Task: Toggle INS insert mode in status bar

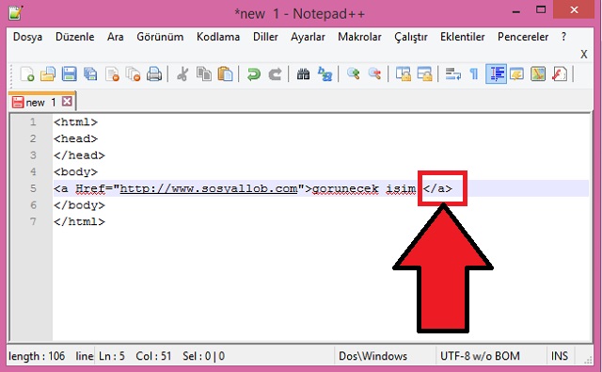Action: pyautogui.click(x=560, y=356)
